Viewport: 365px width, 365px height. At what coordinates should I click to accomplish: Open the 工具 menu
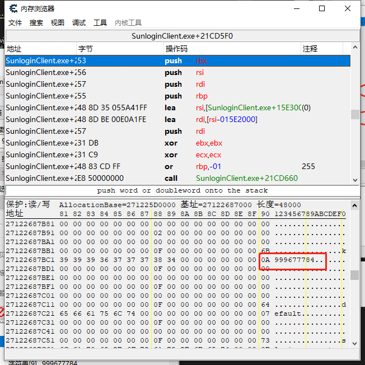point(100,23)
